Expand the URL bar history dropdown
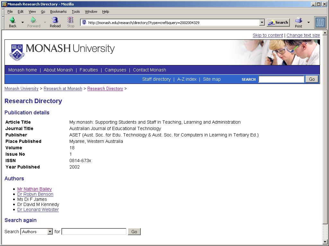Viewport: 329px width, 246px height. point(262,22)
